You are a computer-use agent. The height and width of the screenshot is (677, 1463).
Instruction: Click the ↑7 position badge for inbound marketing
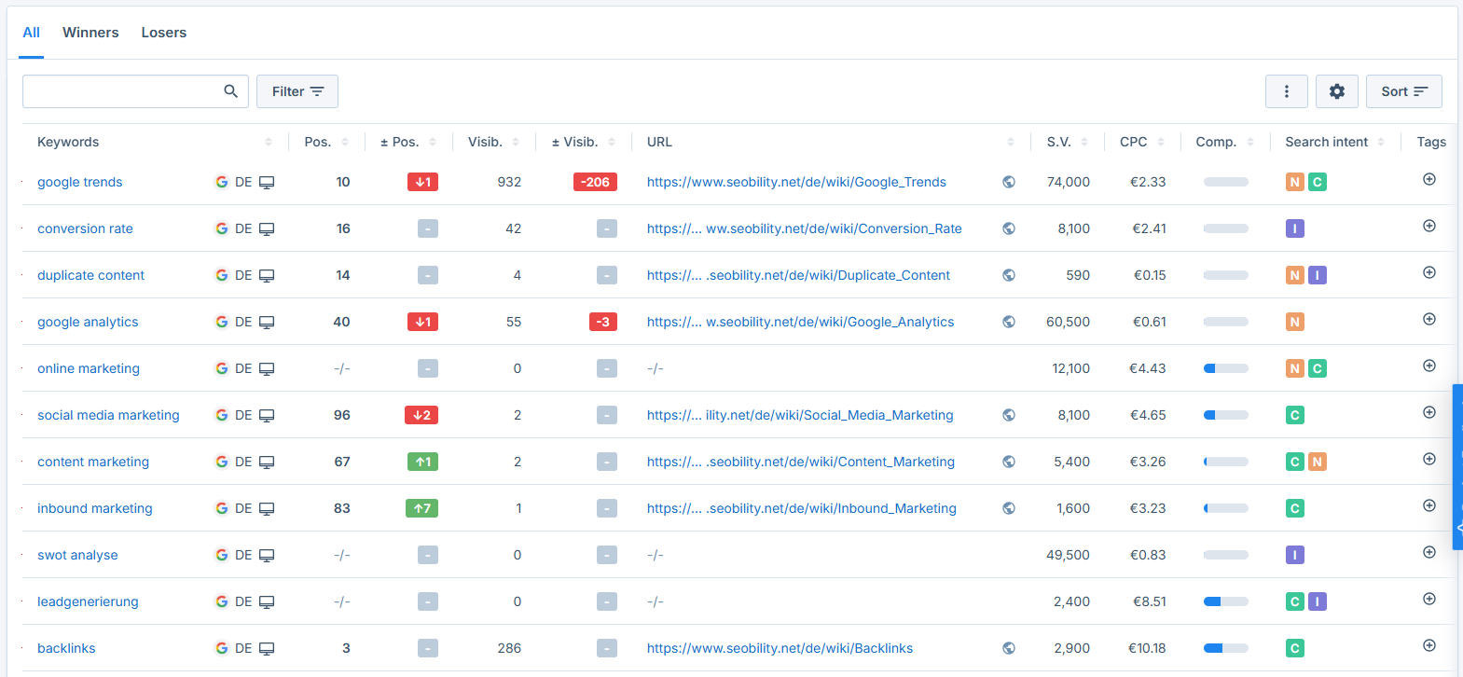[421, 508]
